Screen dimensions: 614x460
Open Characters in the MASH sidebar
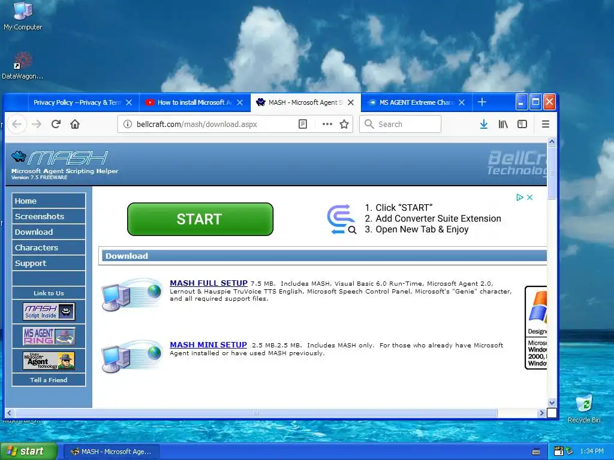[49, 247]
